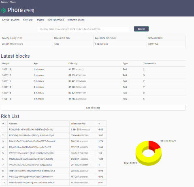The image size is (194, 187).
Task: Click the average block time '1.10 minutes'
Action: pos(101,44)
